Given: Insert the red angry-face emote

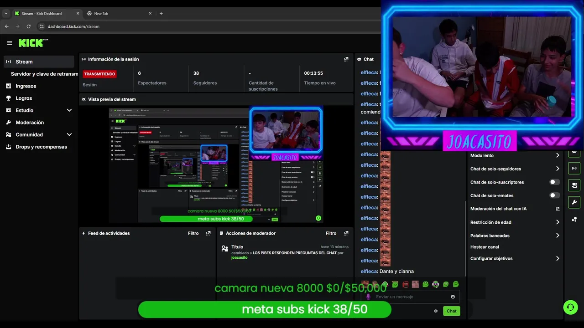Looking at the screenshot, I should coord(405,284).
